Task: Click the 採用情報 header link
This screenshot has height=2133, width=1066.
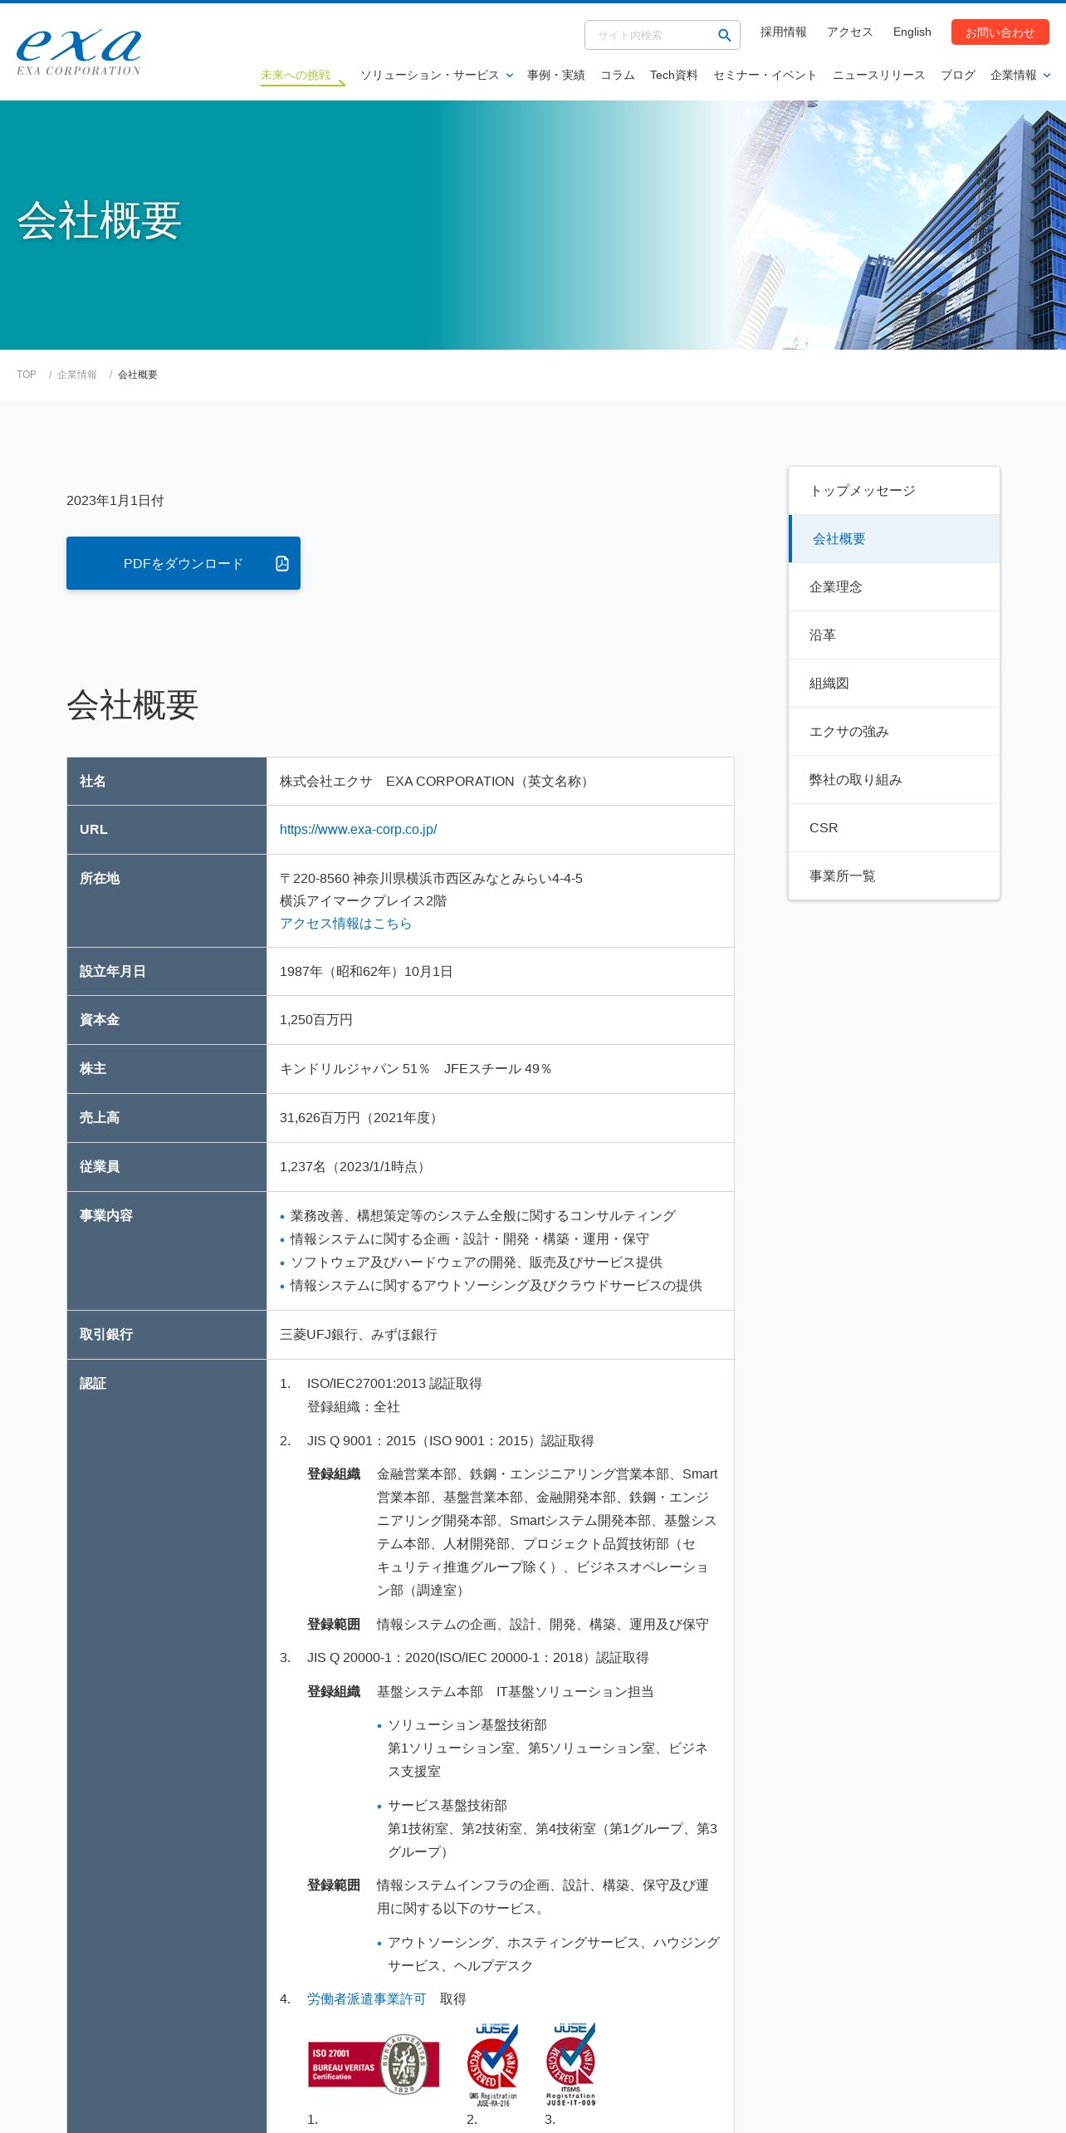Action: [784, 32]
